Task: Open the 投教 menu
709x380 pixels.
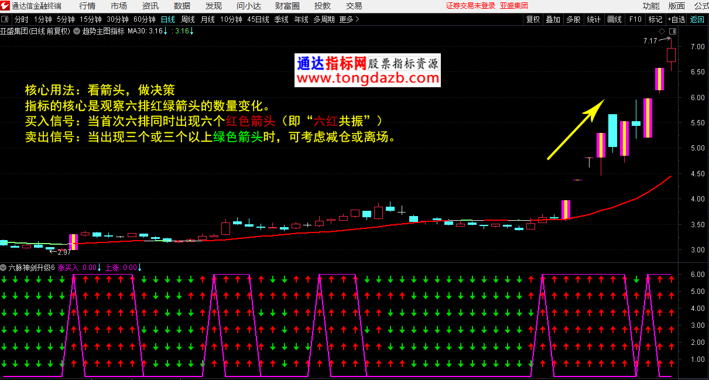Action: 323,6
